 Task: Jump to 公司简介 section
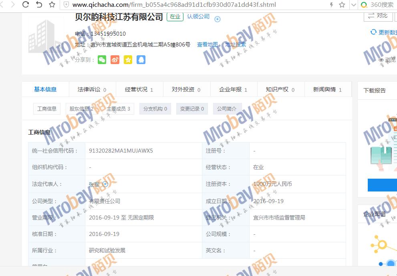pos(227,109)
